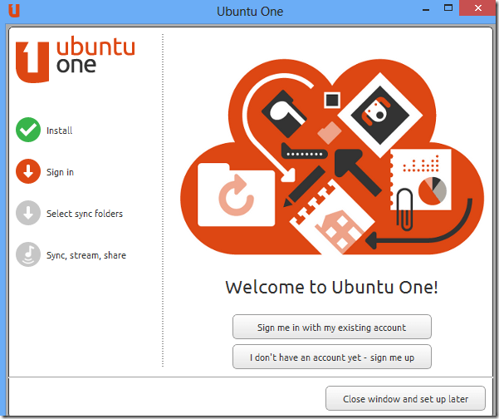Click the orange Sign in arrow icon
Image resolution: width=499 pixels, height=419 pixels.
coord(28,171)
